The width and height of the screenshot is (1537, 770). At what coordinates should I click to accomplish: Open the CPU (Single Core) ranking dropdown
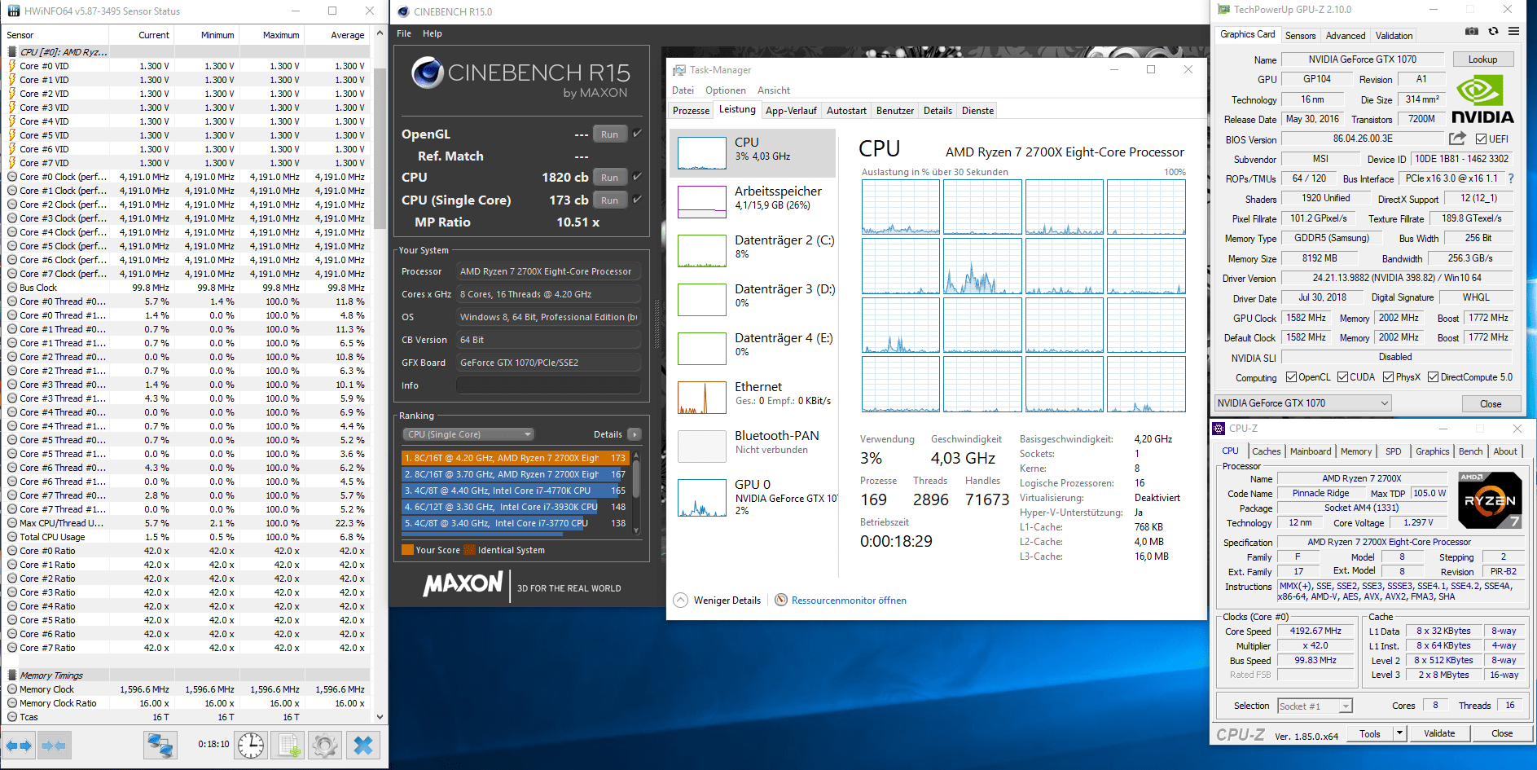(468, 434)
